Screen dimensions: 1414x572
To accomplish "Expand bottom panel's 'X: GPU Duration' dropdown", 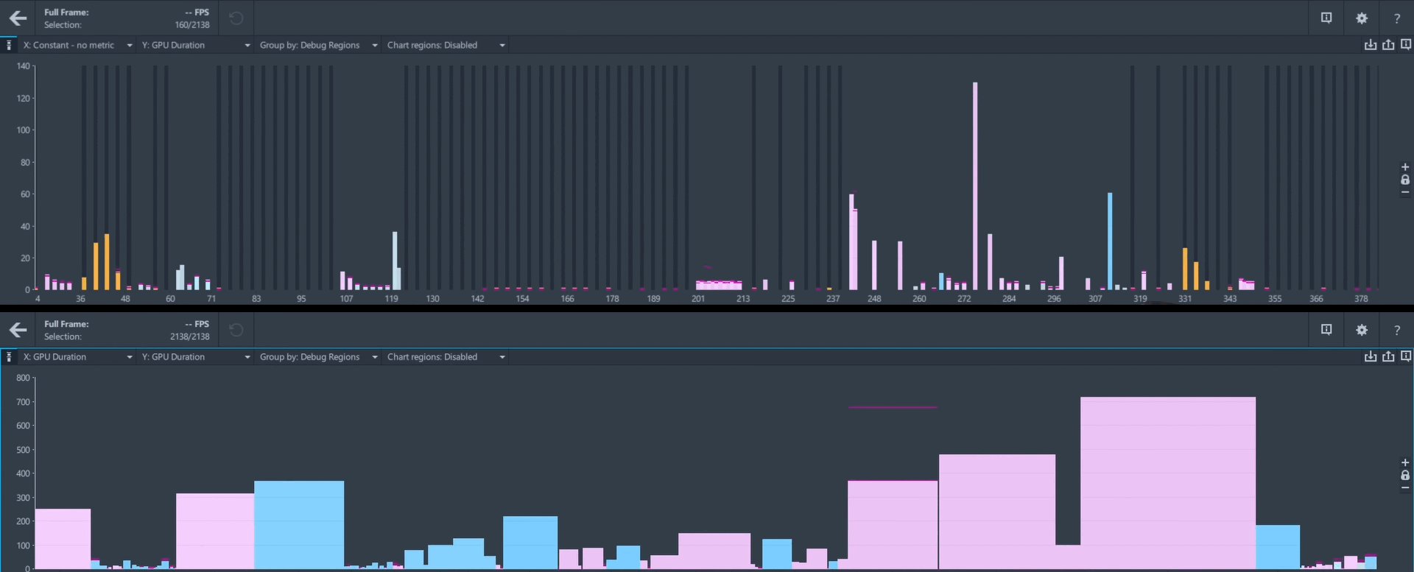I will (x=77, y=357).
